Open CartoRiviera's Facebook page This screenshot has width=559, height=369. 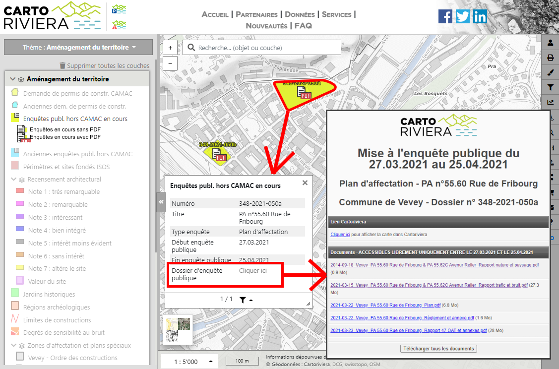445,16
